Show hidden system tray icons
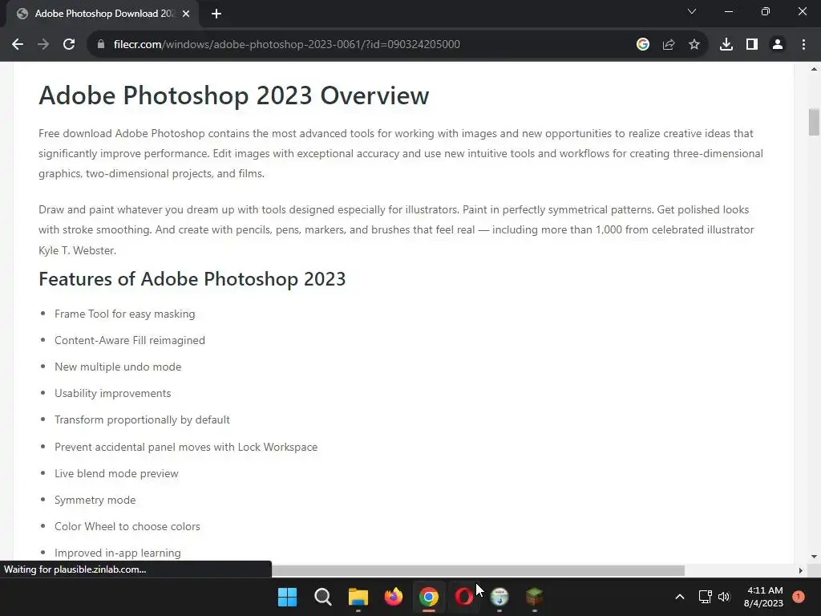 point(680,597)
